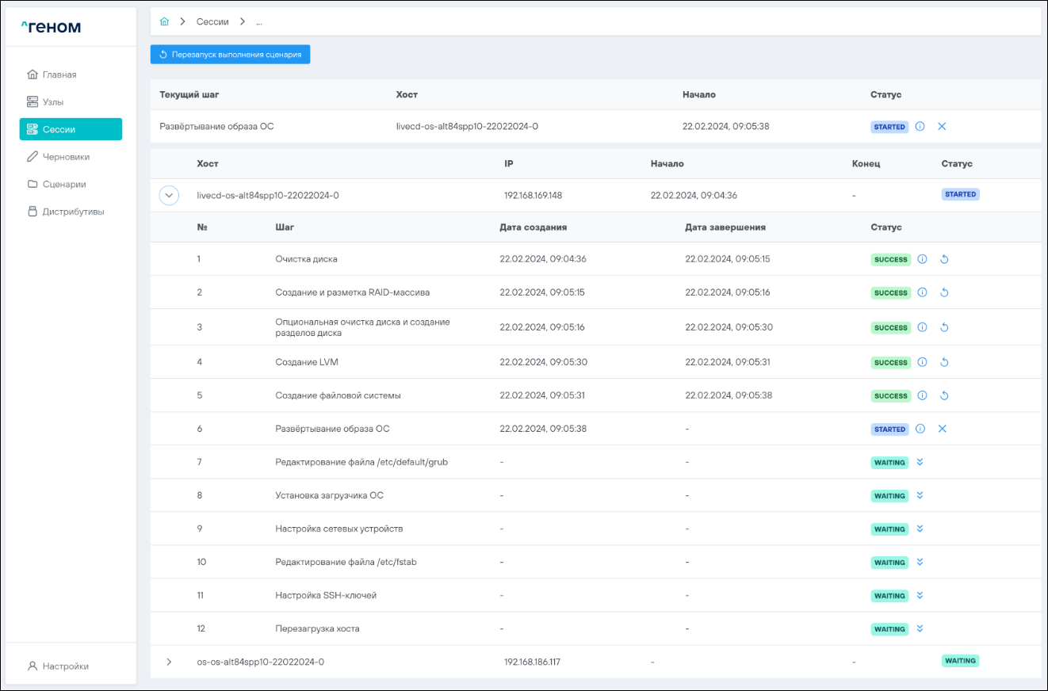The image size is (1048, 691).
Task: Open Дистрибутивы from the sidebar
Action: [72, 212]
